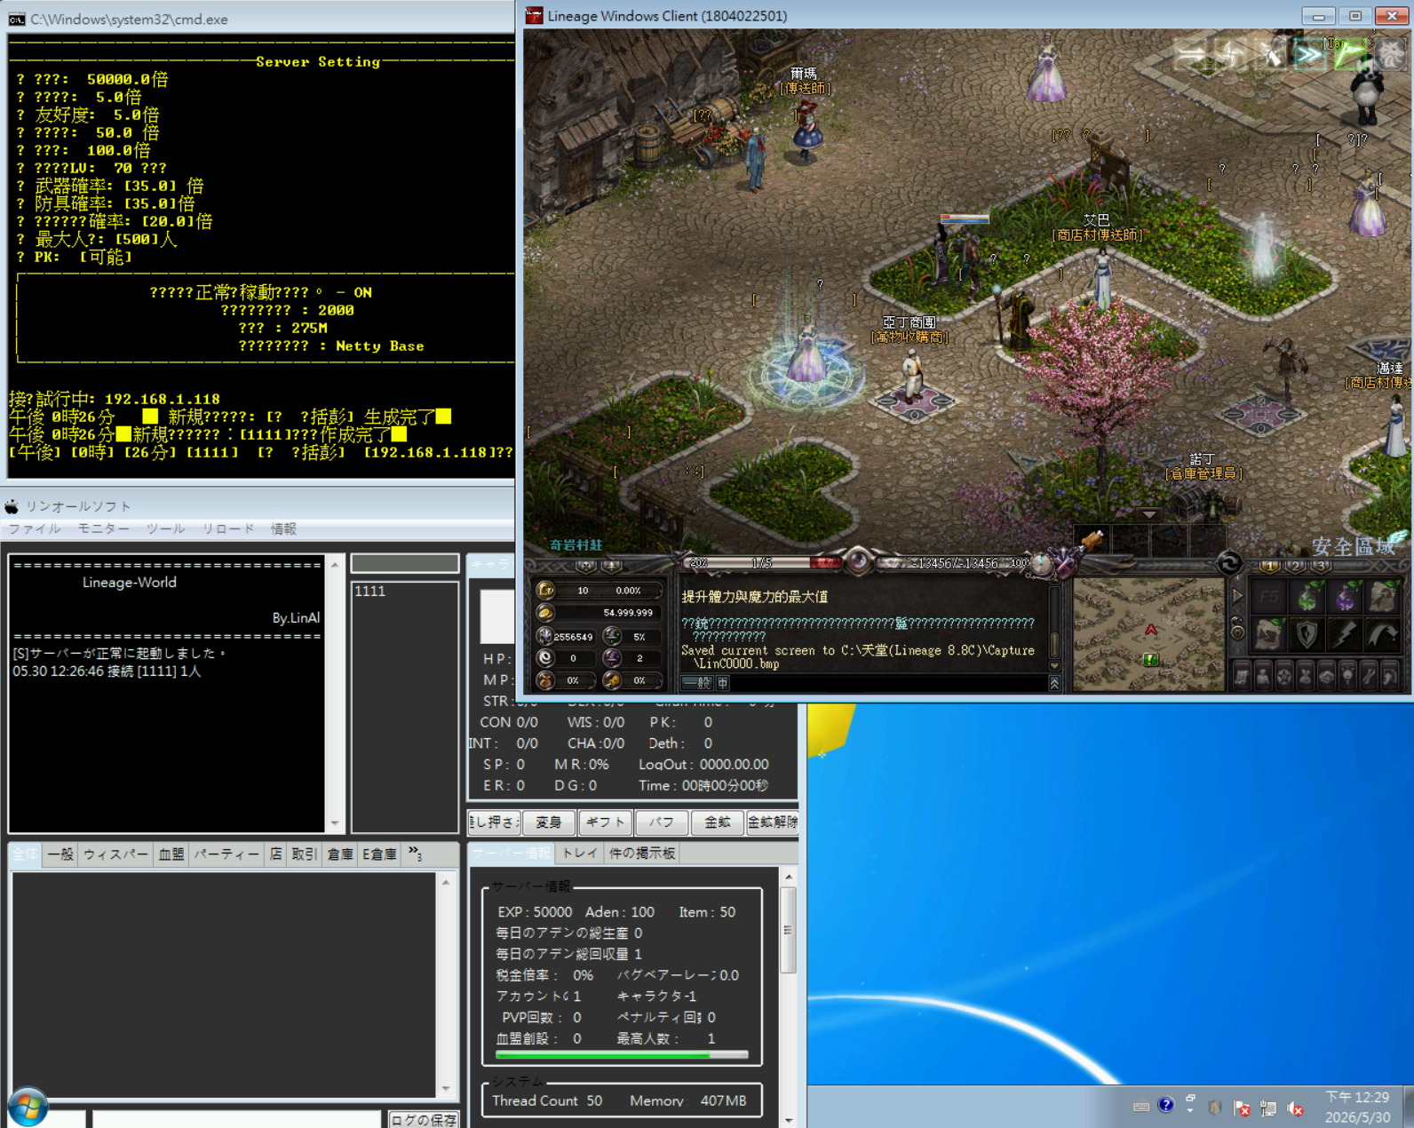Switch to the 取引 log tab
The image size is (1414, 1128).
point(304,854)
